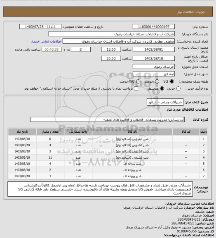Click quantity 11 in row 4
The width and height of the screenshot is (216, 238).
[x=50, y=157]
